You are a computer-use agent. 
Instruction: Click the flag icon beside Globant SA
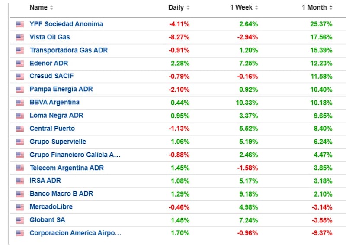click(20, 220)
